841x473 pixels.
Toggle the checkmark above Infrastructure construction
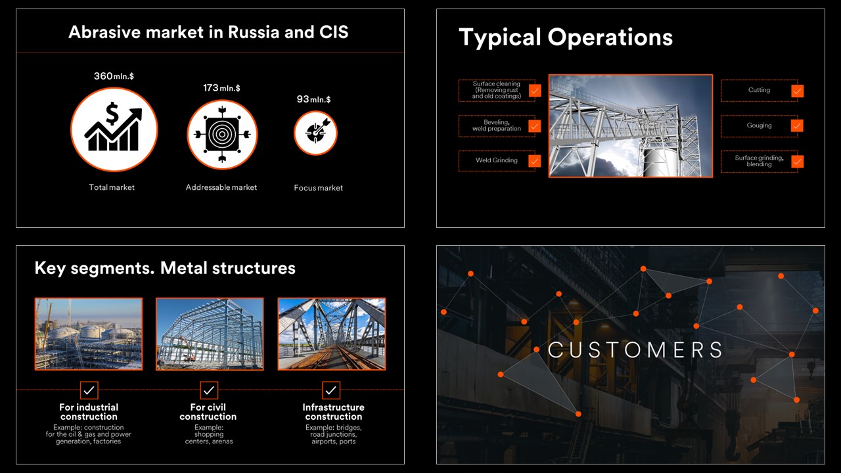[x=331, y=390]
